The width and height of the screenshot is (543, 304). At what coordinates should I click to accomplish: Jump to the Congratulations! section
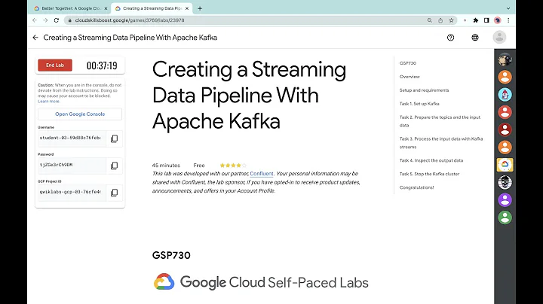(x=416, y=187)
